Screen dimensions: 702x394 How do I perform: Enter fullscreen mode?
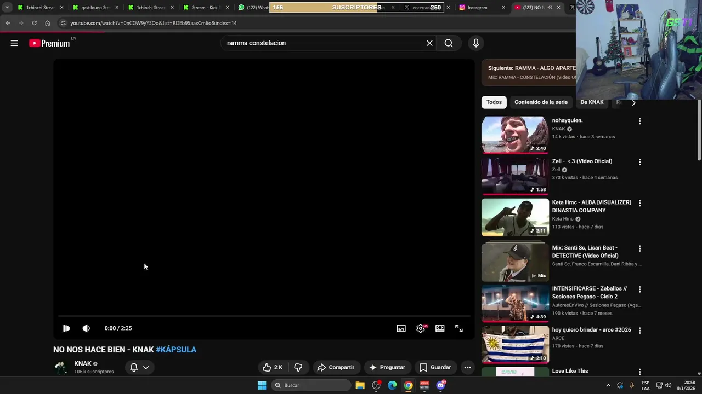[459, 328]
